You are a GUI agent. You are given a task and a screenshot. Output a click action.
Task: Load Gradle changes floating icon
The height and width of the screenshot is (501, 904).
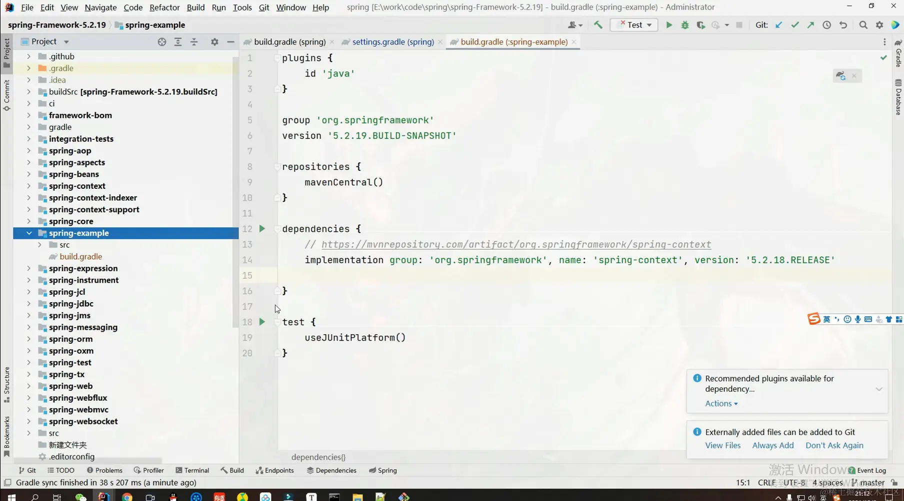(840, 76)
